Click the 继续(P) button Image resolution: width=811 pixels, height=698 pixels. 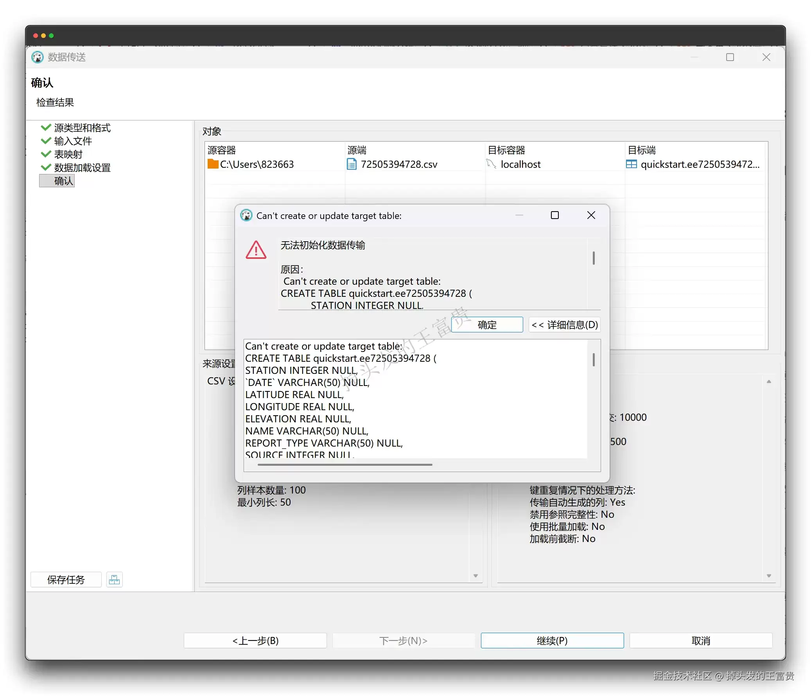(552, 641)
